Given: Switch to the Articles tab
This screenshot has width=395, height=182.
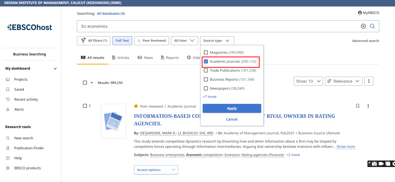Looking at the screenshot, I should click(x=121, y=58).
